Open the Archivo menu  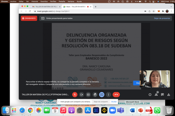[13, 1]
